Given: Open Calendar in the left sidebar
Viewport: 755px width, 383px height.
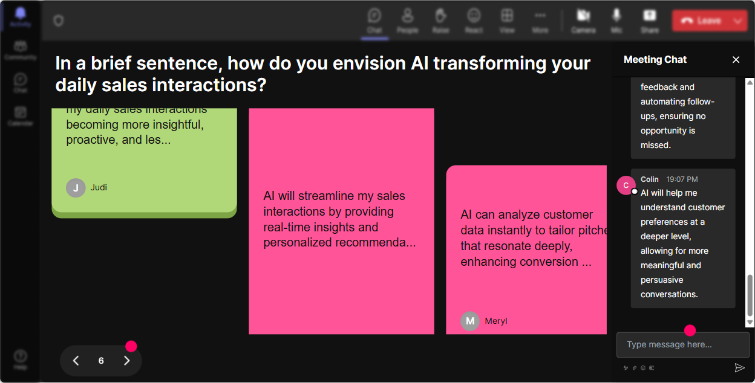Looking at the screenshot, I should pyautogui.click(x=20, y=116).
